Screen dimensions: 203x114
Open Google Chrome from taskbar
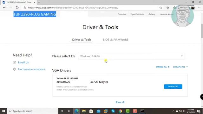coord(120,111)
